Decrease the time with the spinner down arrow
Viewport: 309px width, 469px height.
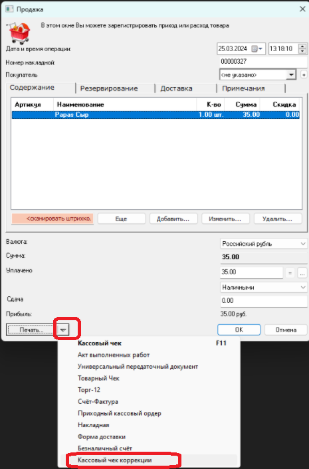tap(302, 51)
